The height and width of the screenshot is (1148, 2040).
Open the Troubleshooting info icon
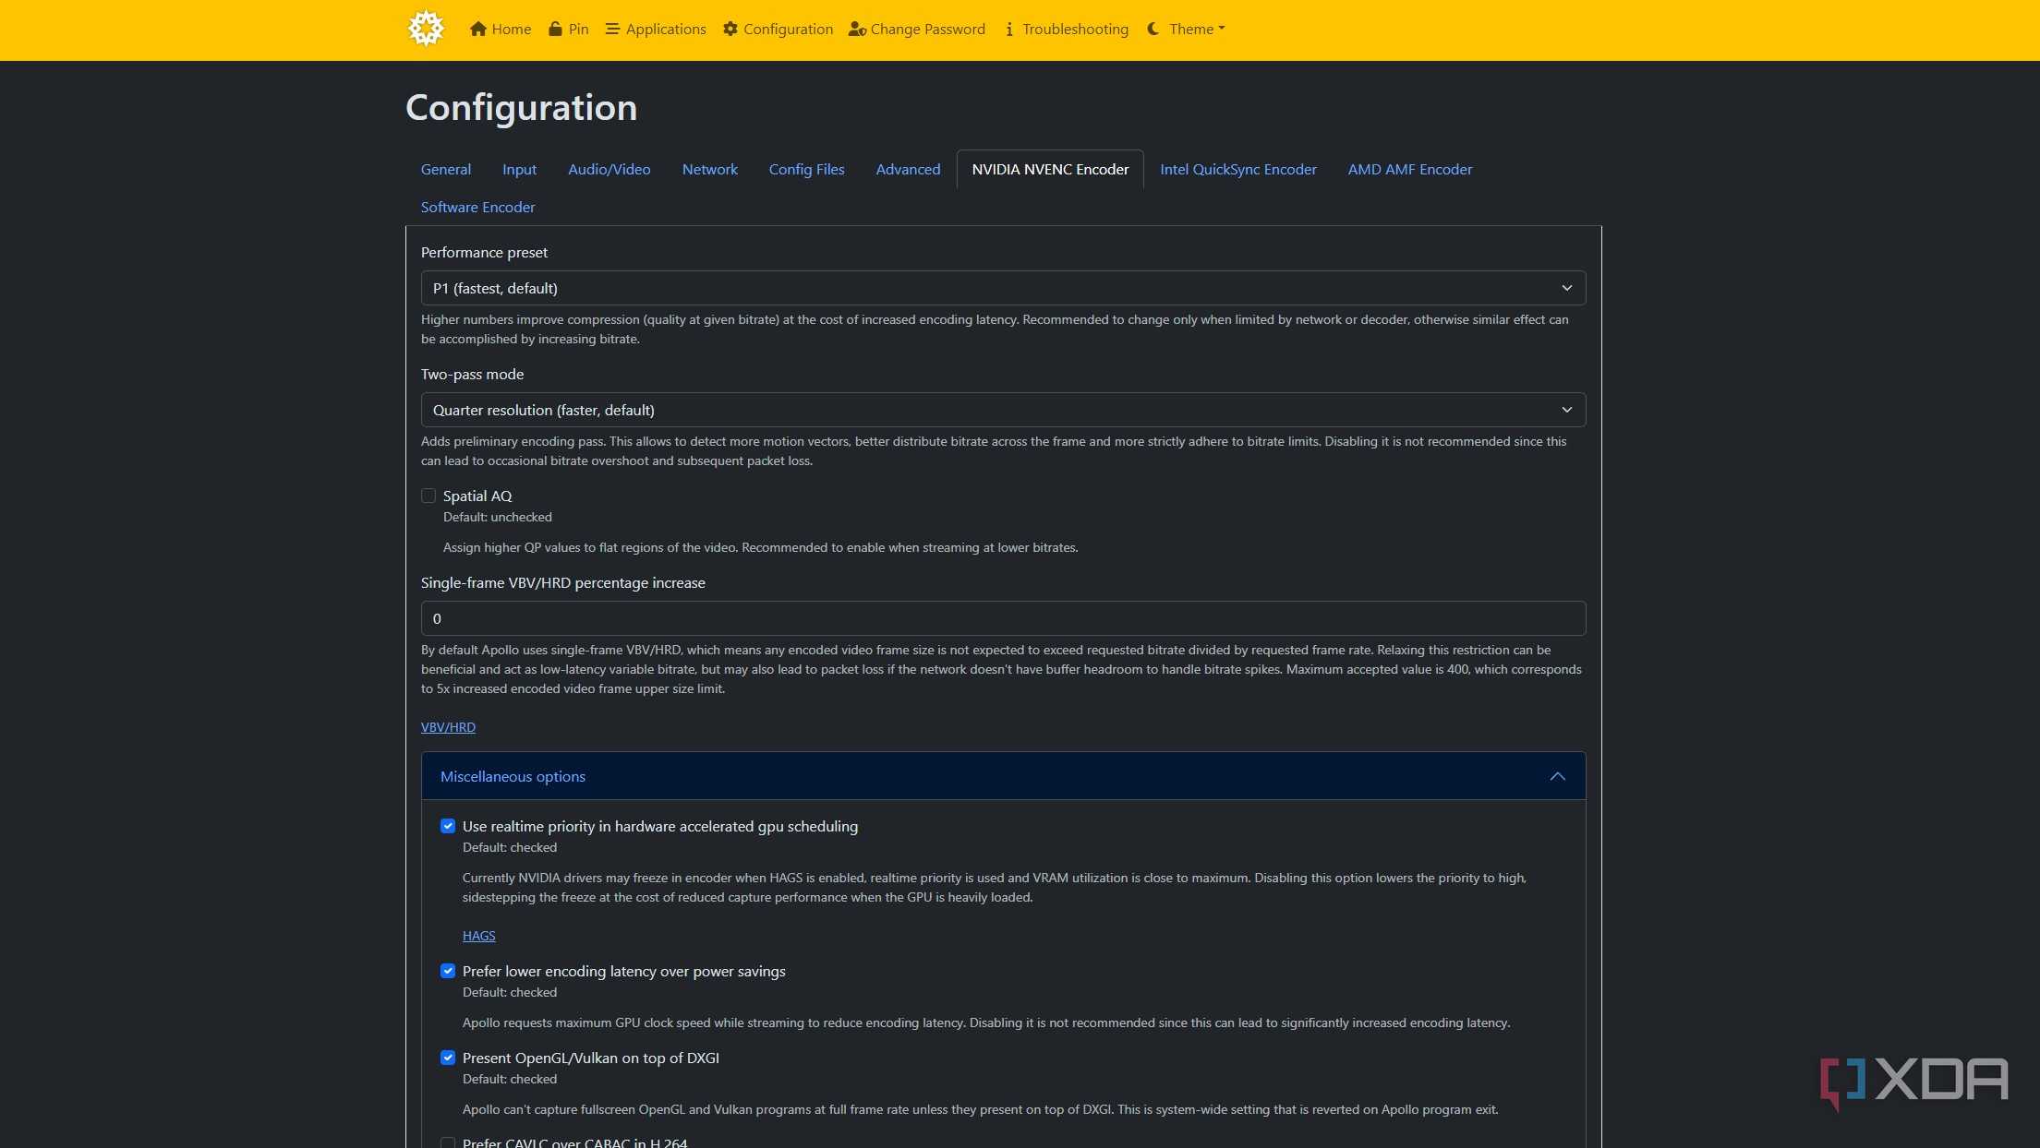[1009, 29]
